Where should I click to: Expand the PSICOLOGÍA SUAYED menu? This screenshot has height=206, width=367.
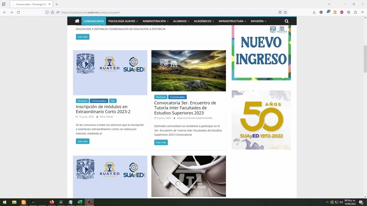tap(123, 21)
